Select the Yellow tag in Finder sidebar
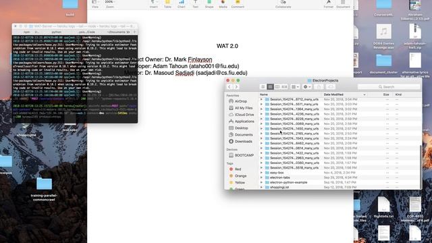 tap(240, 182)
